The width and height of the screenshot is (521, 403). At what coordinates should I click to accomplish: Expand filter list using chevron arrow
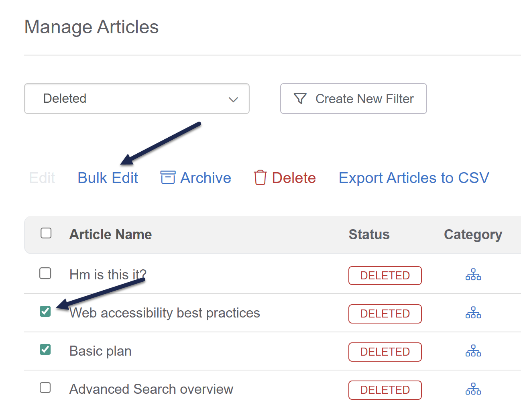233,99
